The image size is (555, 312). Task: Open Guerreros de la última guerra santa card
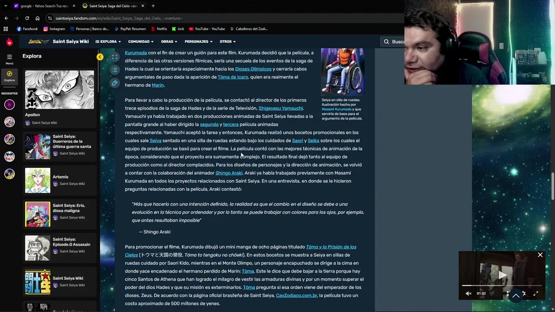[x=59, y=146]
